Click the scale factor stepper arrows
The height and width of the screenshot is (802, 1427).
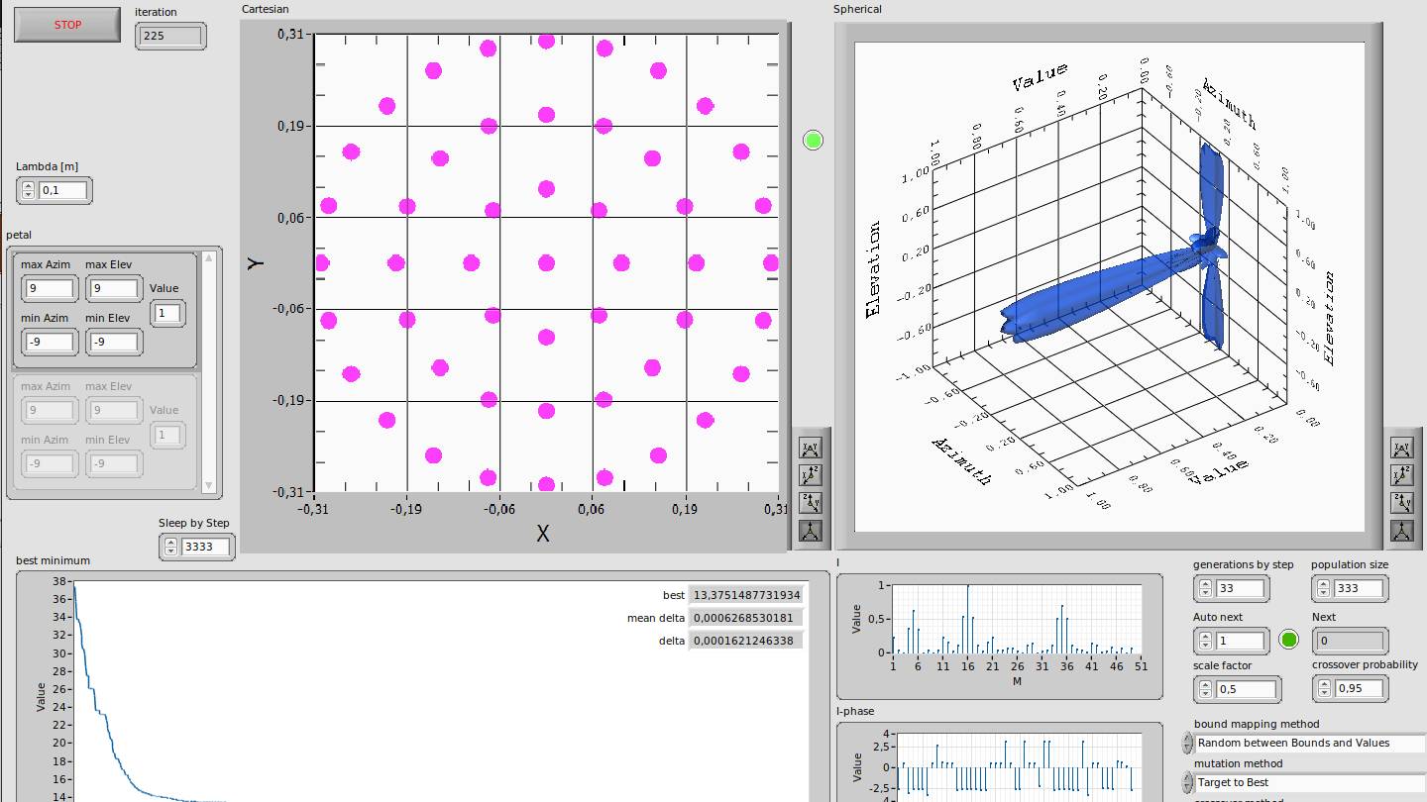click(x=1205, y=689)
